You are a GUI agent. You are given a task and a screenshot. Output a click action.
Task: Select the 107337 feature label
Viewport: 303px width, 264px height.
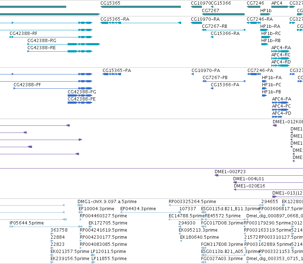coord(188,209)
